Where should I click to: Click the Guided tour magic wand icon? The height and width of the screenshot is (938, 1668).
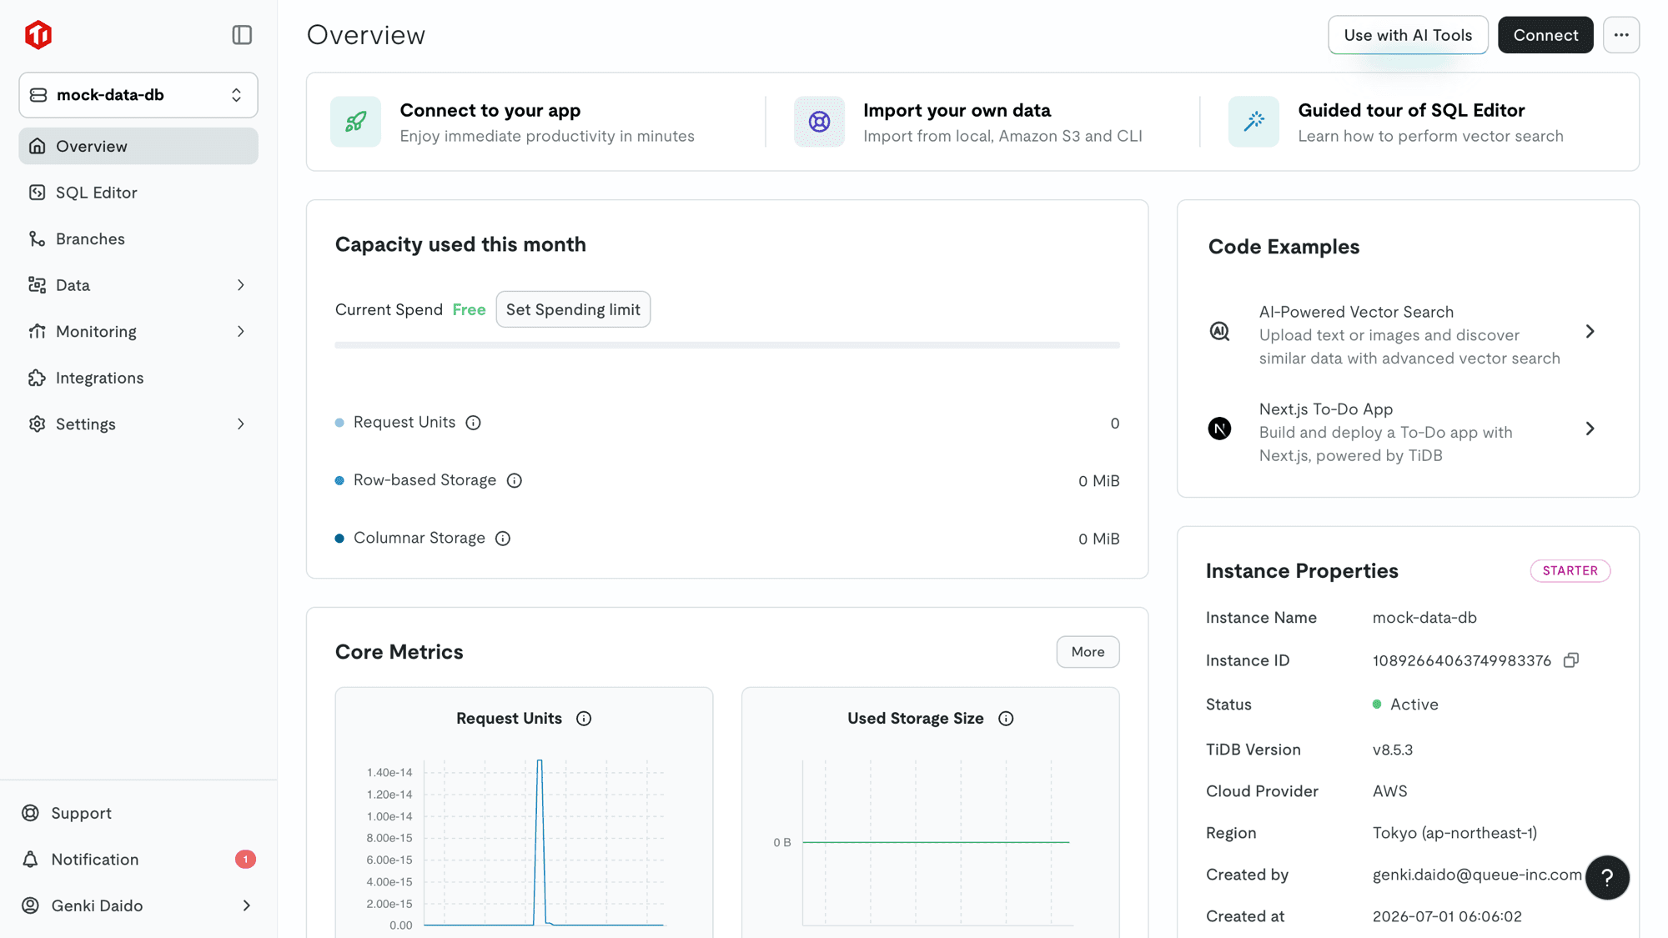click(1254, 122)
